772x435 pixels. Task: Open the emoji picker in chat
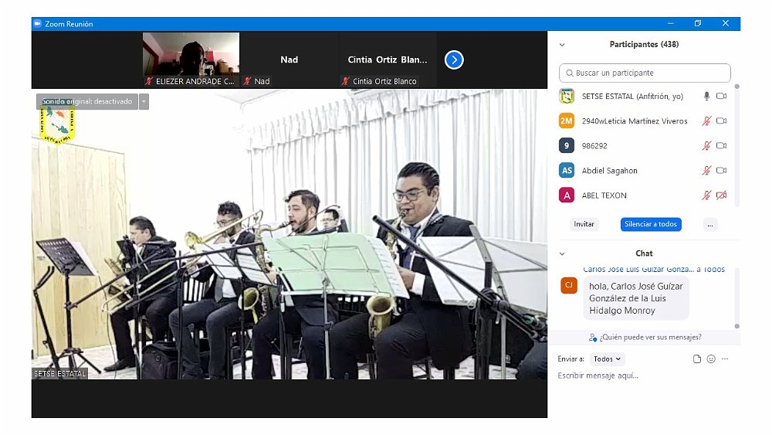pos(711,359)
